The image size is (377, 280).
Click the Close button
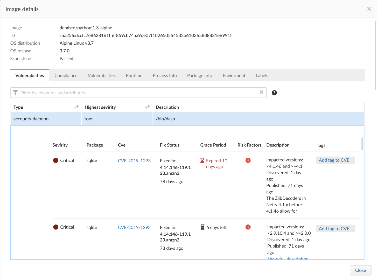point(360,270)
